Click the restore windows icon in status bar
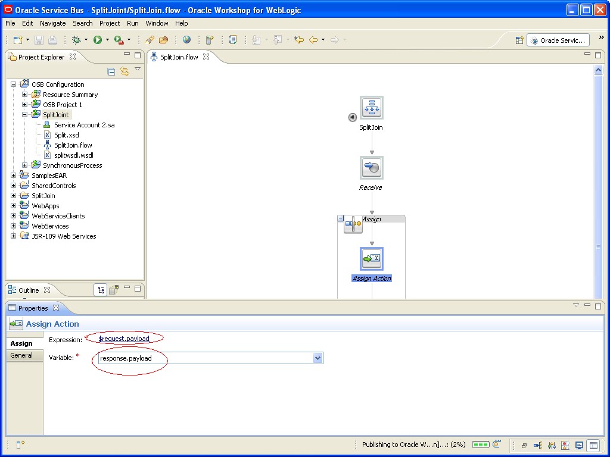 click(x=524, y=446)
